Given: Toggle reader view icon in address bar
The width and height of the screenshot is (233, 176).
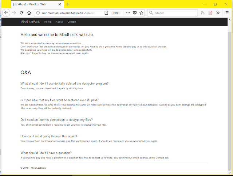Looking at the screenshot, I should click(106, 13).
